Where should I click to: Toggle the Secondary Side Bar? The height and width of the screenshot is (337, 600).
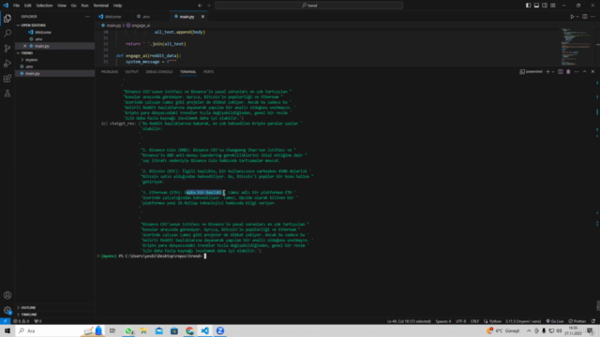point(545,6)
